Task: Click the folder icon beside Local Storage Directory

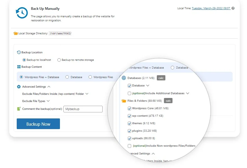Action: (16, 33)
